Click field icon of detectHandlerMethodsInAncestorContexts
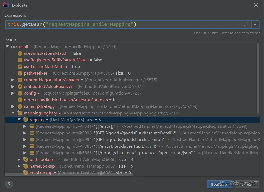Image resolution: width=264 pixels, height=192 pixels. click(x=20, y=100)
